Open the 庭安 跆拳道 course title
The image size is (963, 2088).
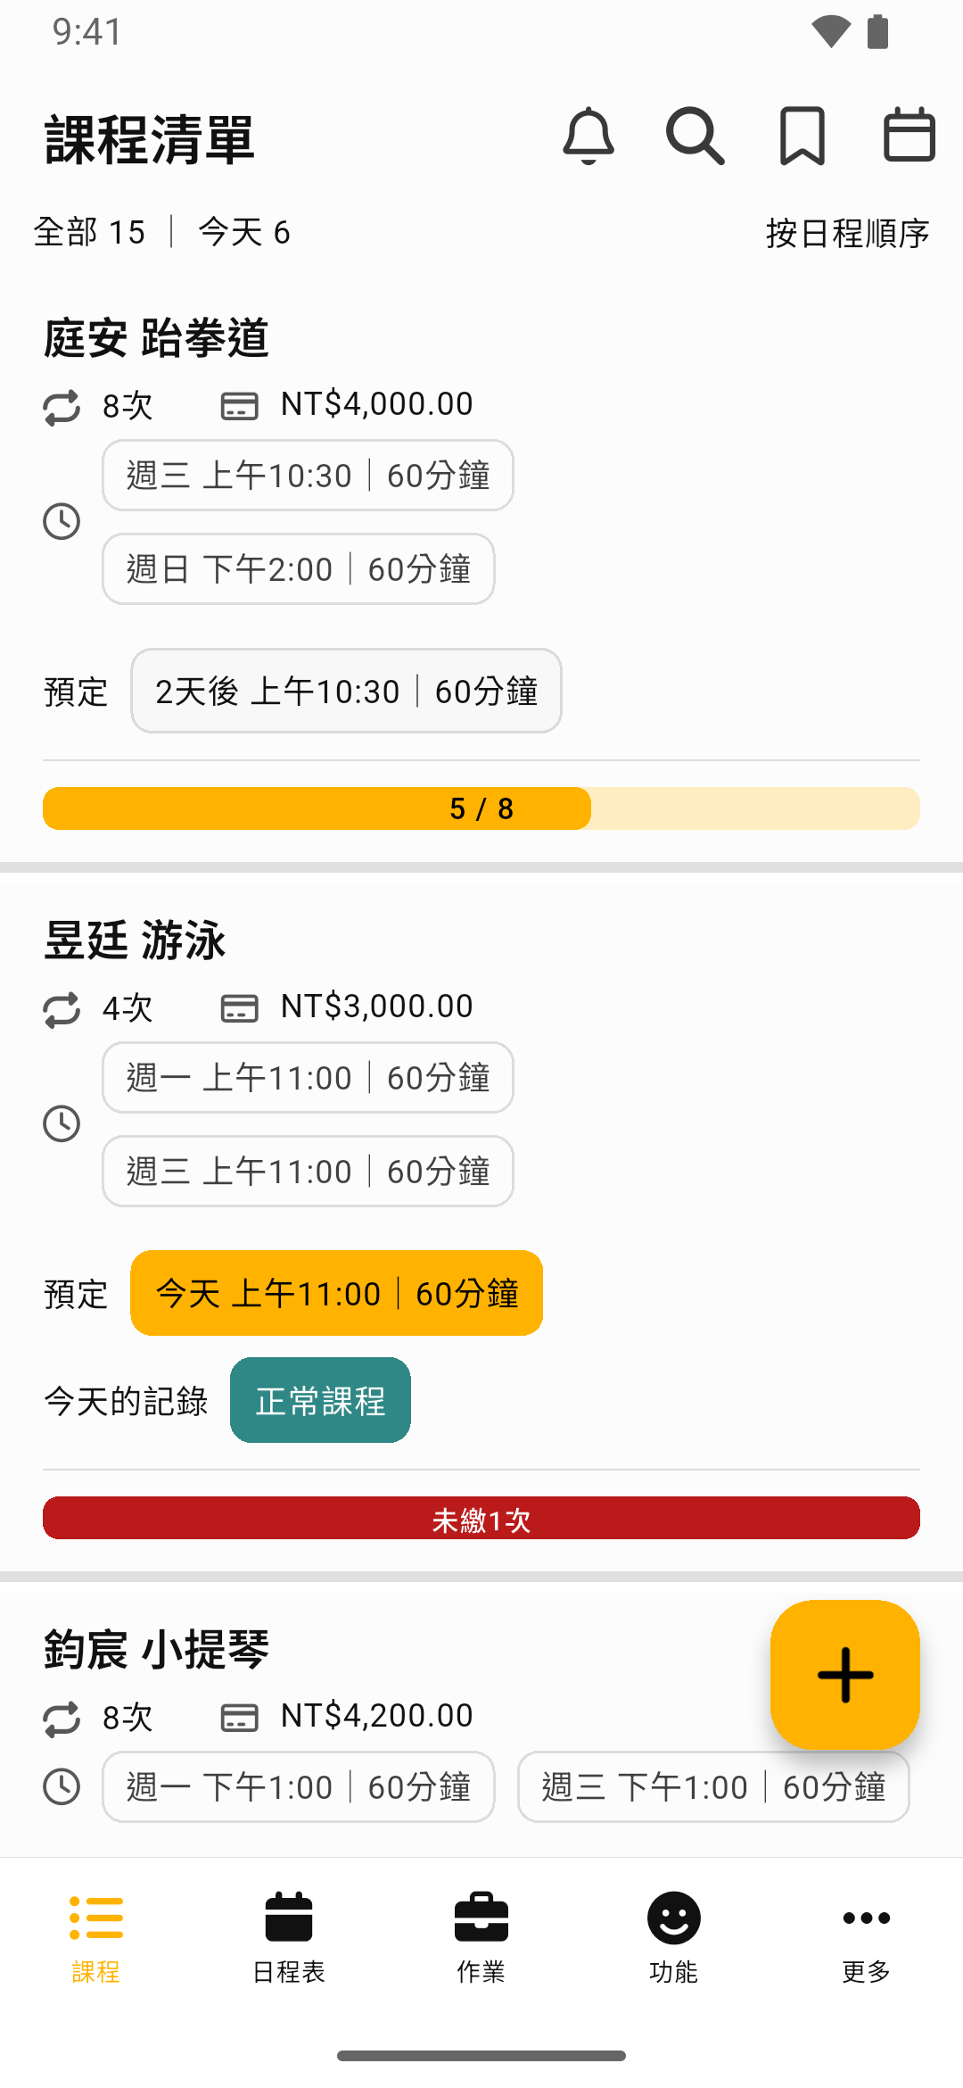pos(156,338)
